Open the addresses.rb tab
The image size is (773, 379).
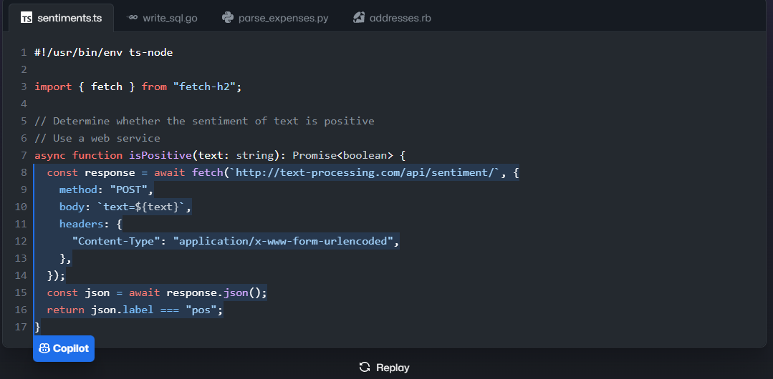tap(393, 18)
